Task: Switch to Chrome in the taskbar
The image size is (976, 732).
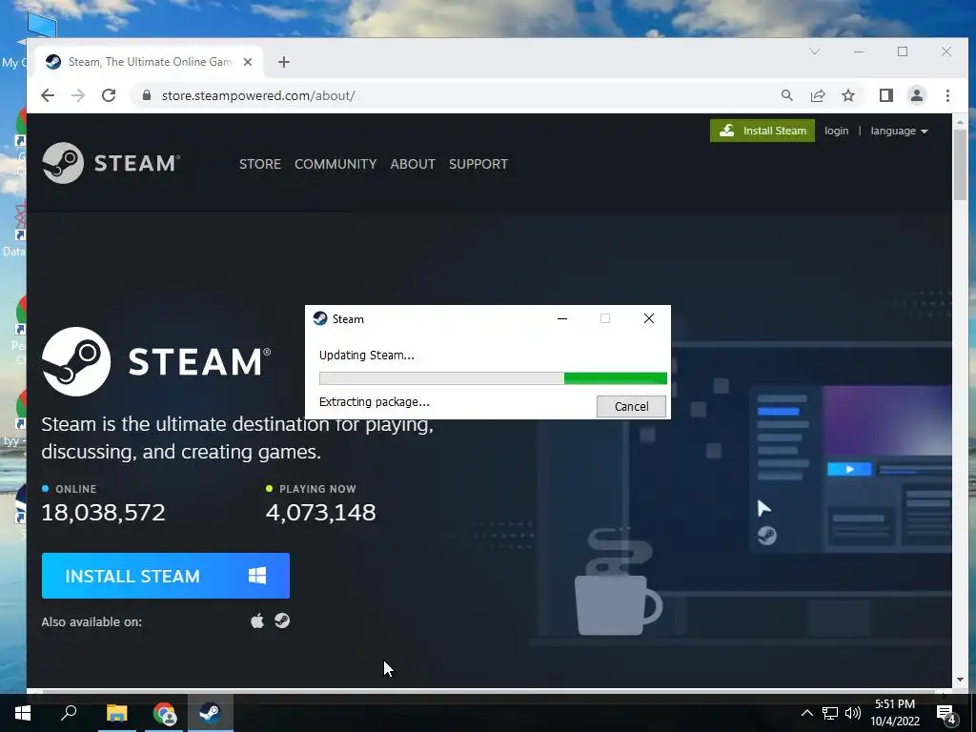Action: click(164, 713)
